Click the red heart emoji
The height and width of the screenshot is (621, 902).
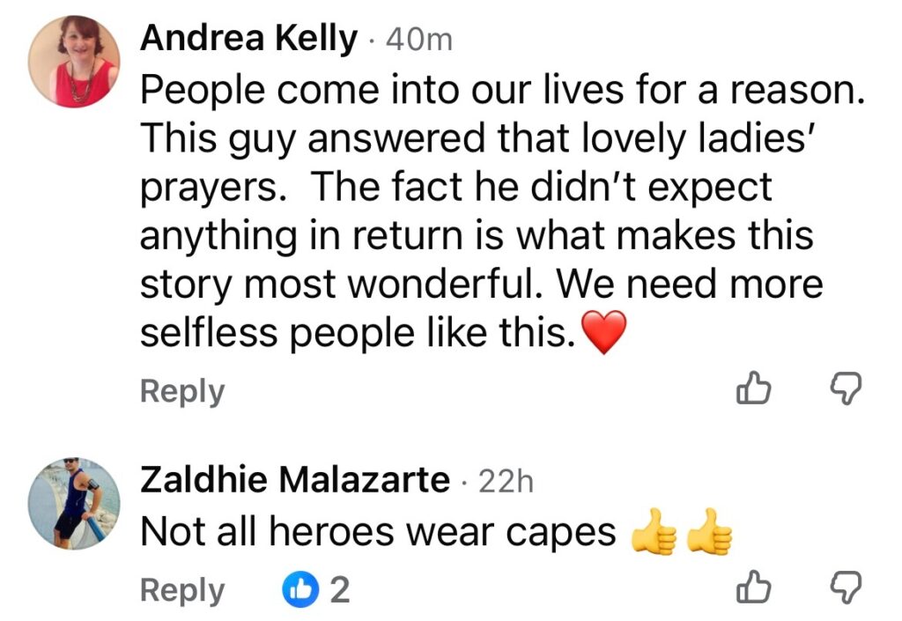point(604,334)
